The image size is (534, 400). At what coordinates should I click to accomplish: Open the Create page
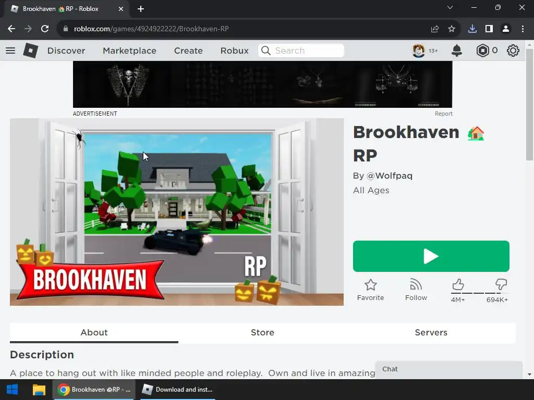point(188,51)
